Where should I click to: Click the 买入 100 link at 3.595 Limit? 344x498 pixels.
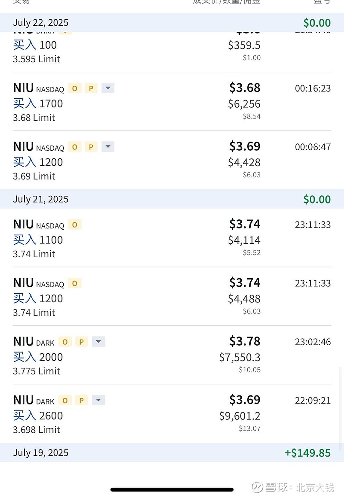click(x=35, y=45)
